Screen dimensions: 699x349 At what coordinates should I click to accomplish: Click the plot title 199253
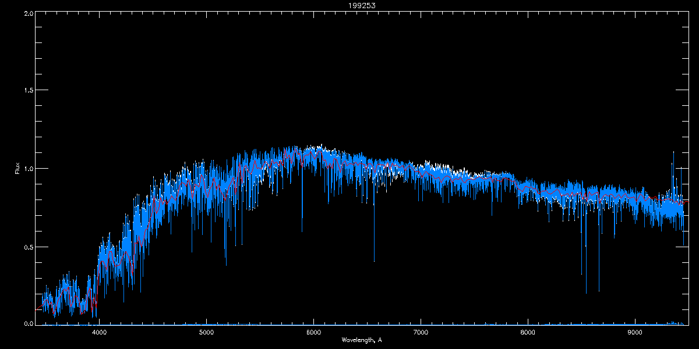click(x=349, y=5)
